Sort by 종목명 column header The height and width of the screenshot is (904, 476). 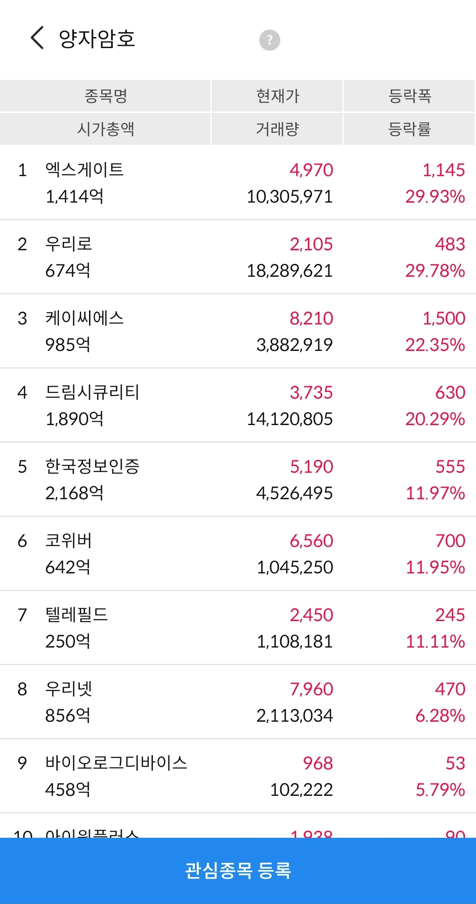pyautogui.click(x=105, y=96)
